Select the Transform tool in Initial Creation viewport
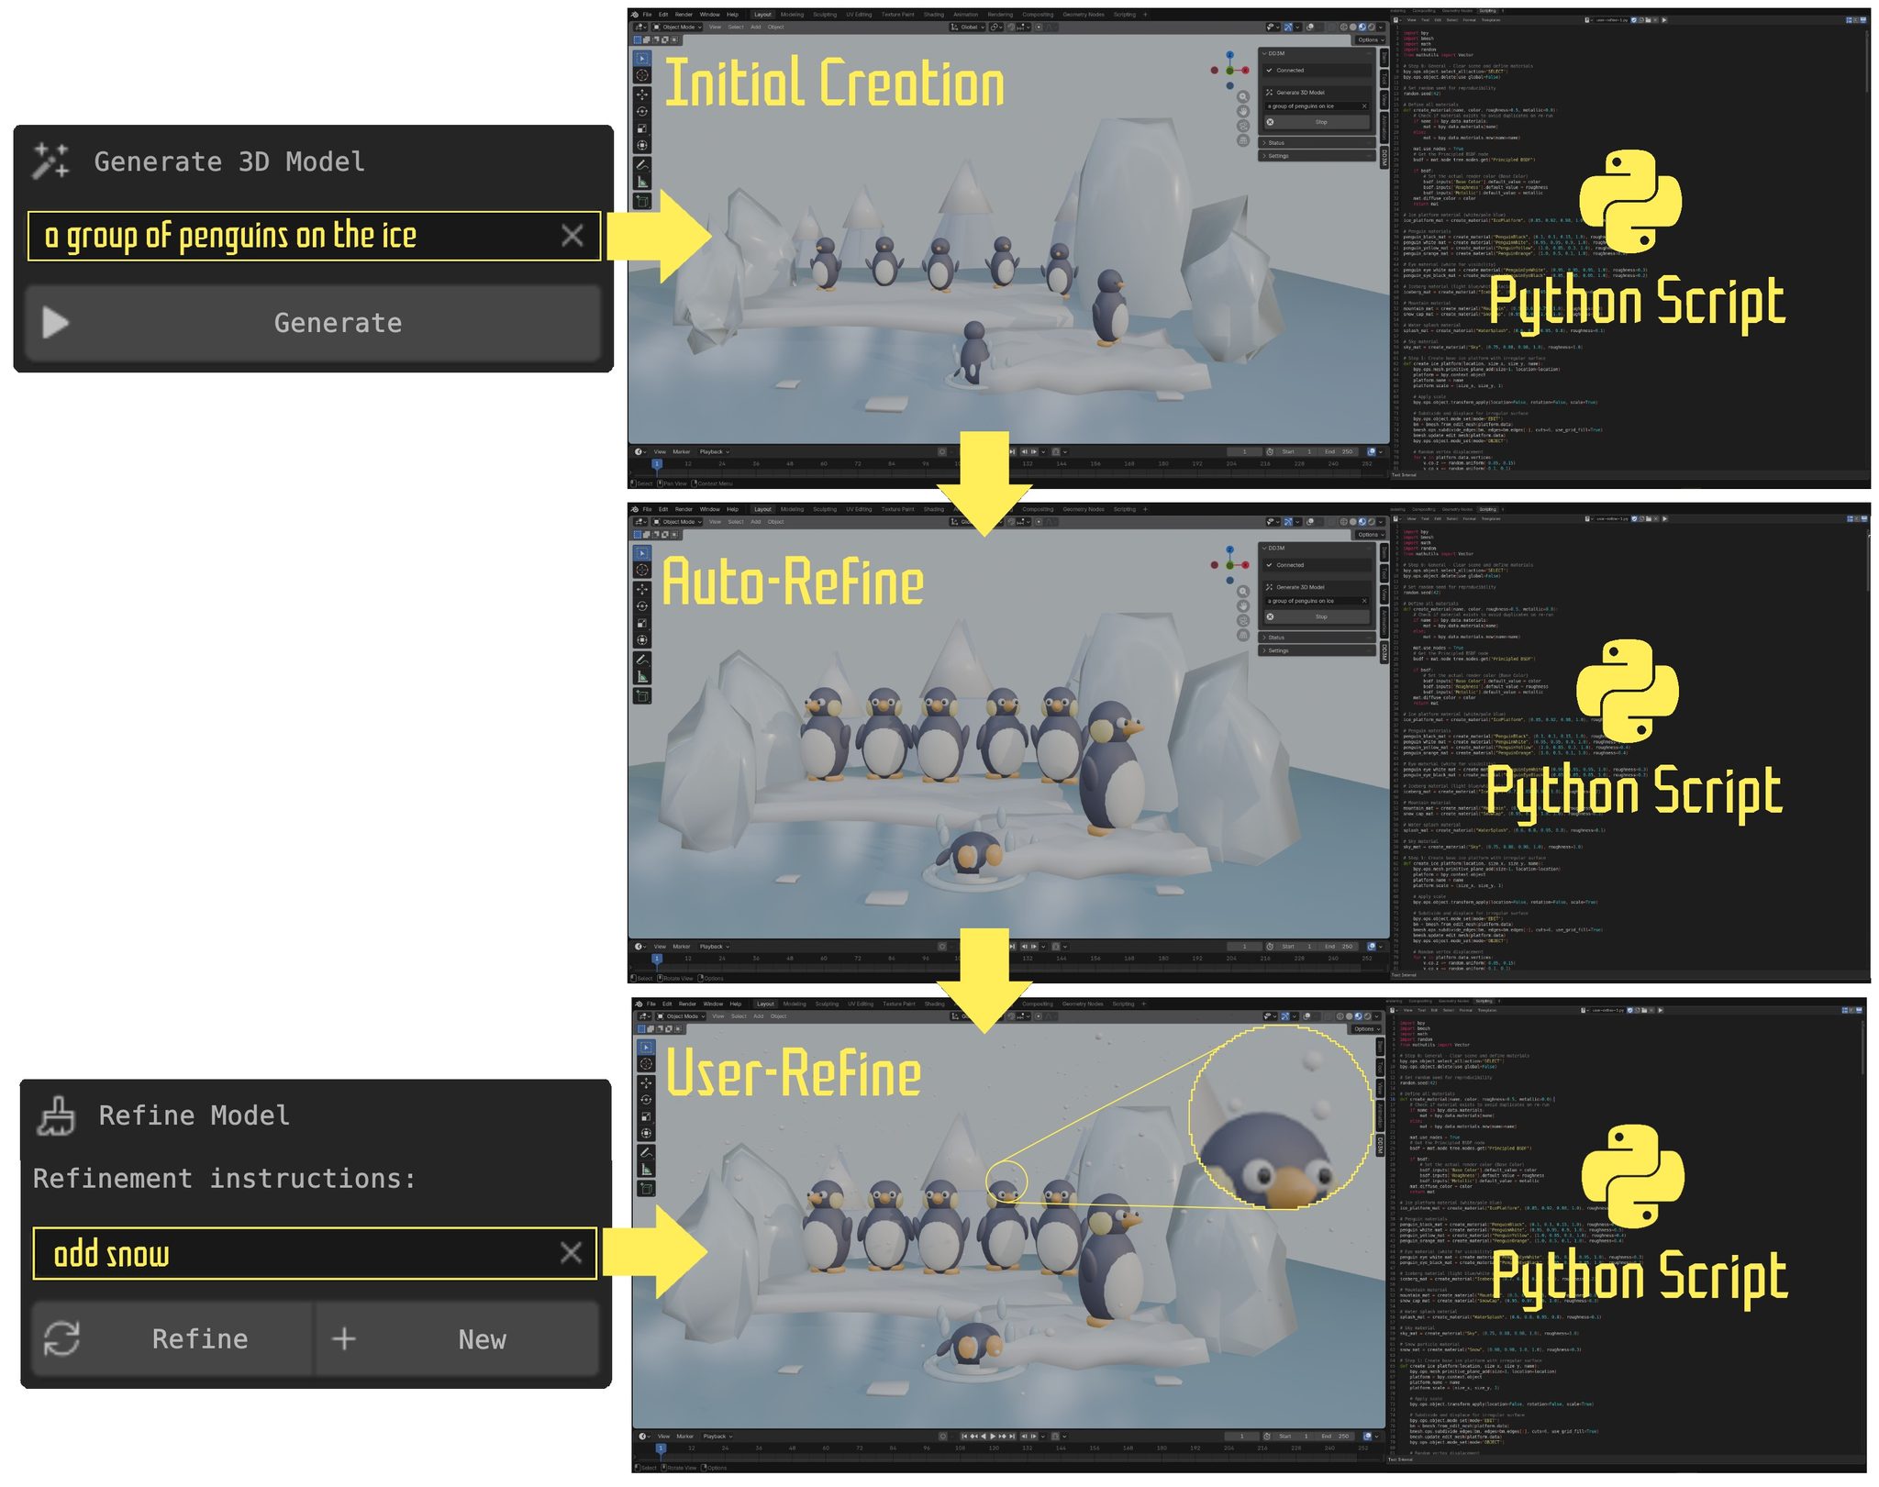The height and width of the screenshot is (1487, 1879). [x=642, y=145]
